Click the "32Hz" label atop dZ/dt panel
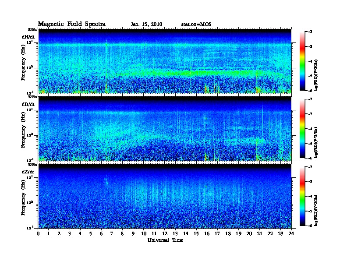Viewport: 347px width, 268px height. pyautogui.click(x=32, y=165)
